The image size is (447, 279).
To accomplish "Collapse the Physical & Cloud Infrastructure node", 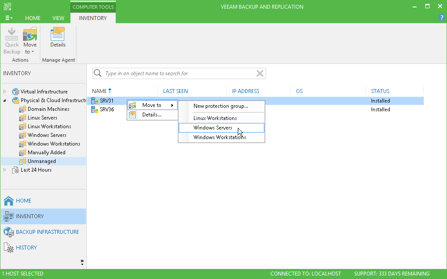I will [4, 100].
